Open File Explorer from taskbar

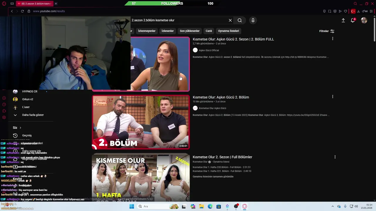coord(202,206)
